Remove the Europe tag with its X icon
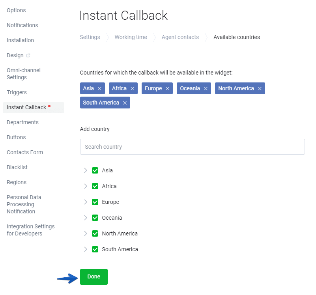Image resolution: width=316 pixels, height=295 pixels. pos(168,88)
